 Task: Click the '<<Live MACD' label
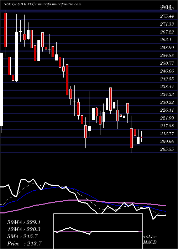[x=150, y=240]
